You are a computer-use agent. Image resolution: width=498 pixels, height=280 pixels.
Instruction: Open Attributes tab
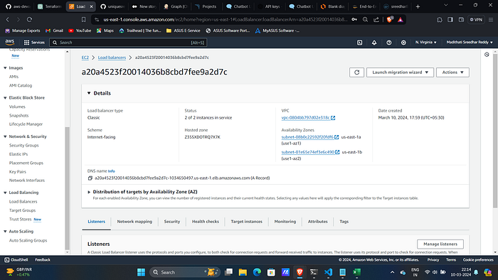(x=317, y=222)
